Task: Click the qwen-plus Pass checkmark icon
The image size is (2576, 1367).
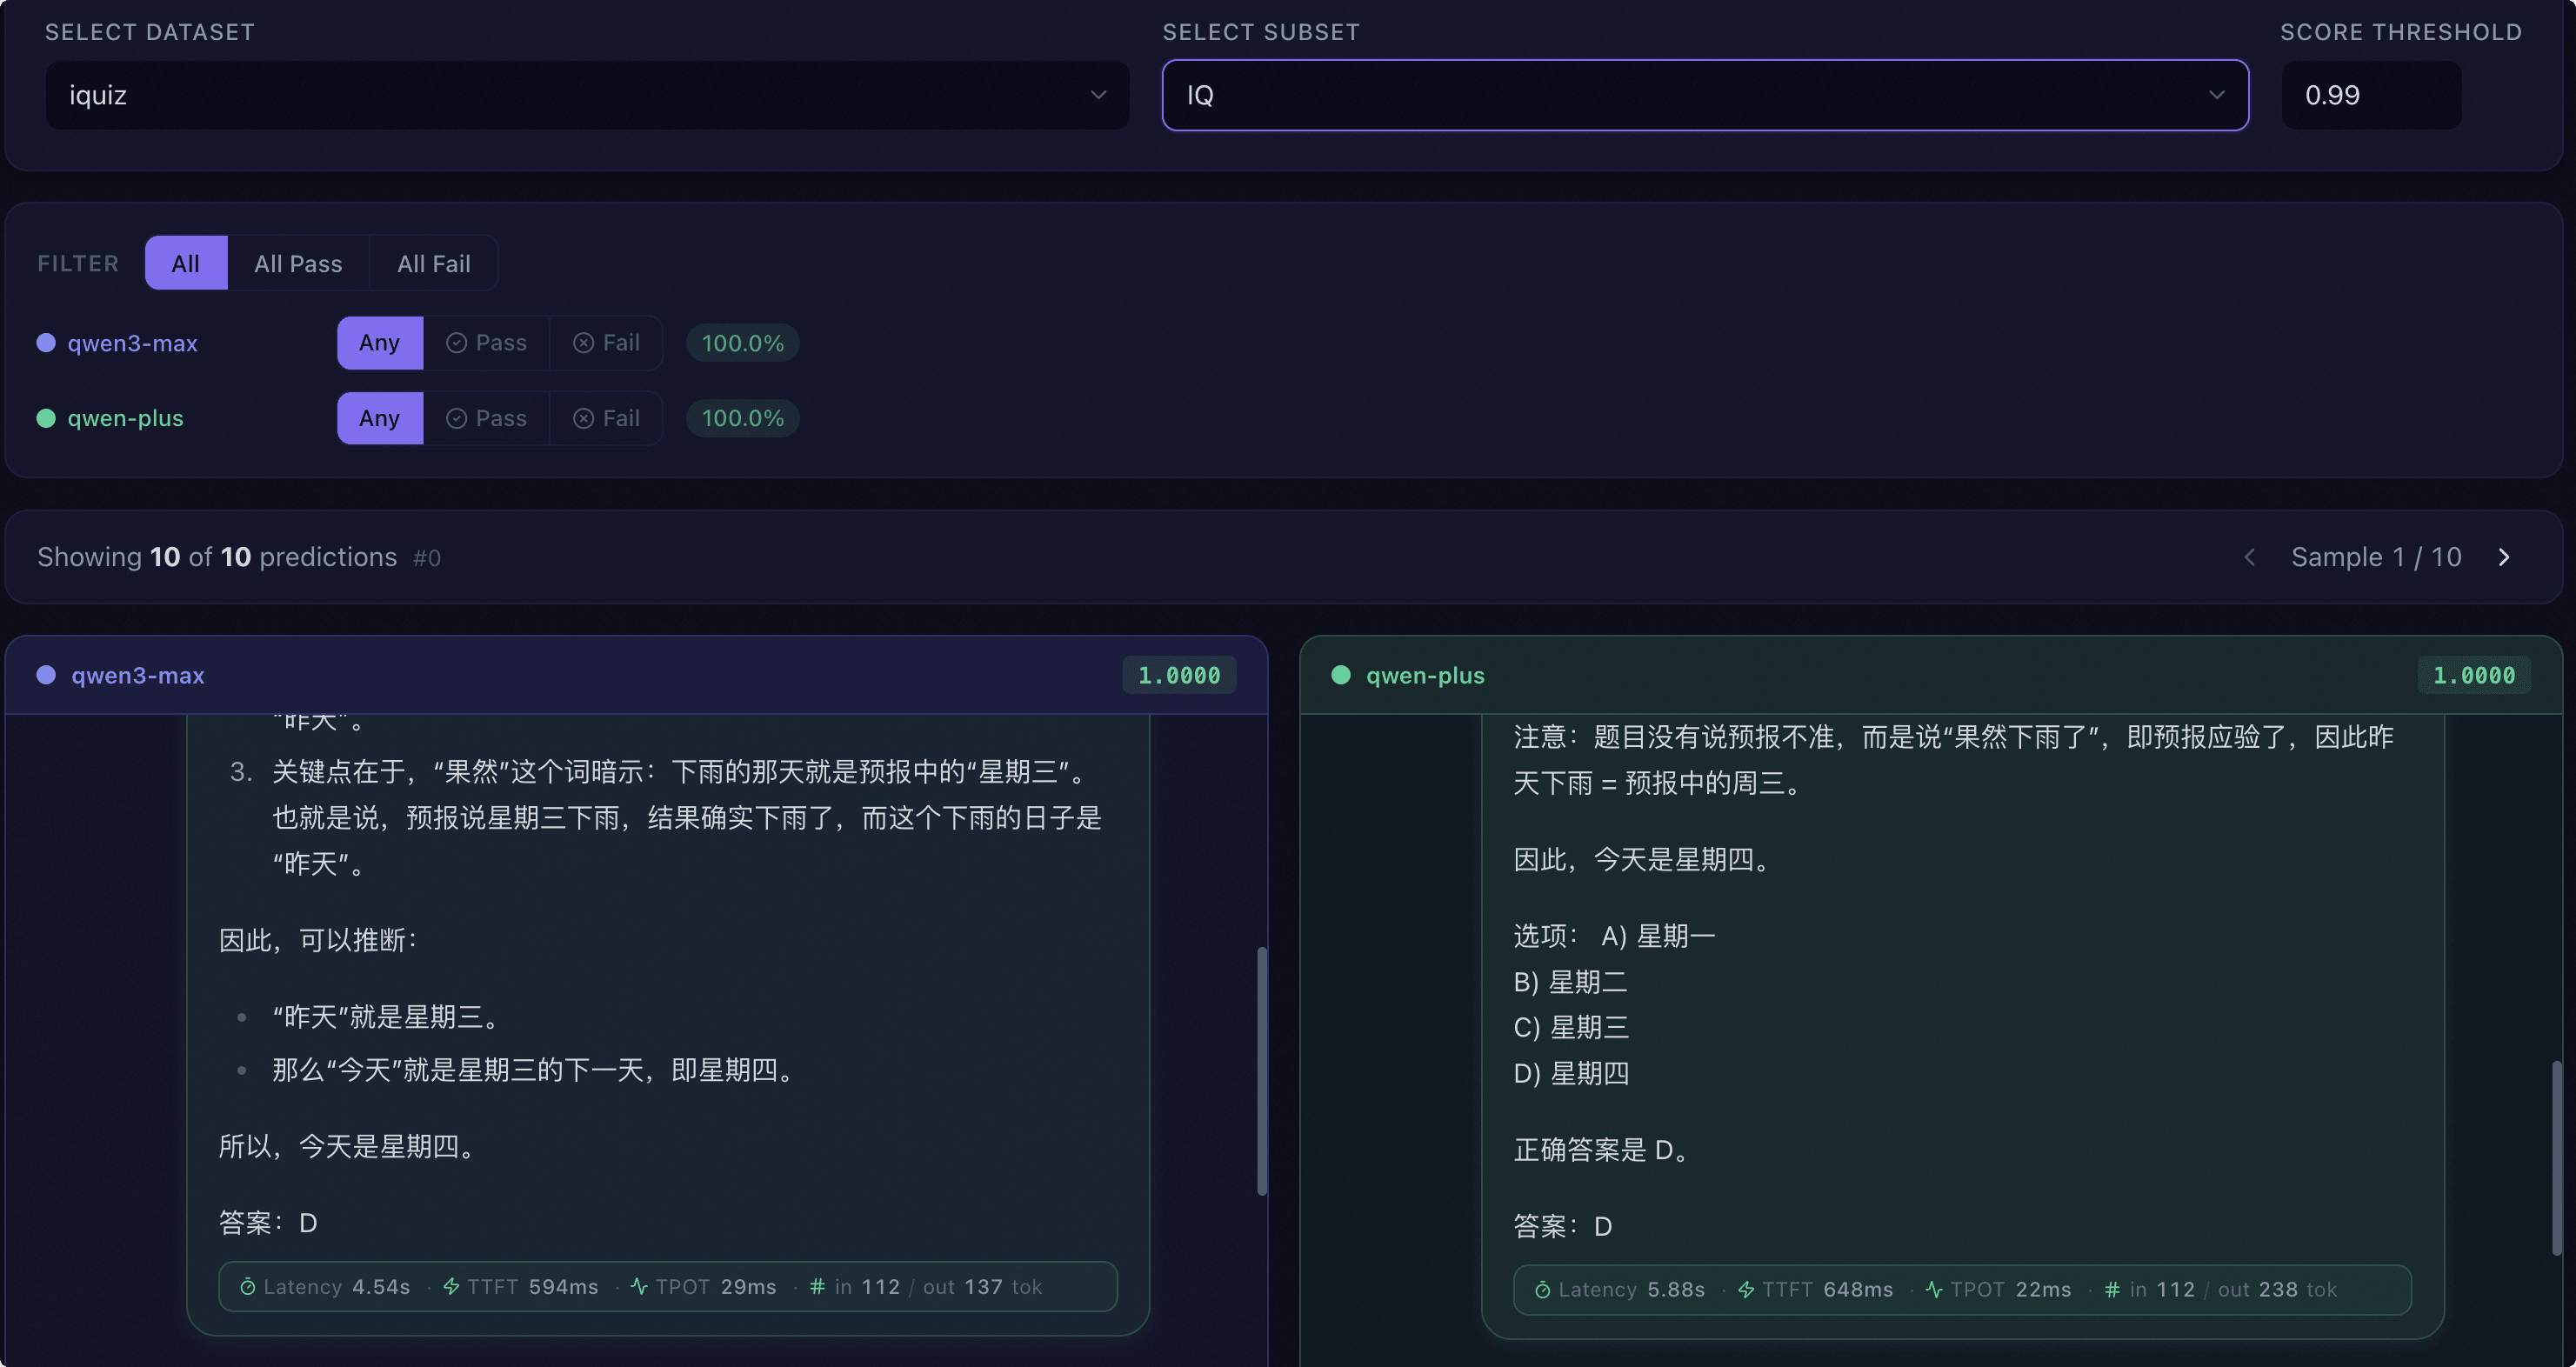Action: [456, 418]
